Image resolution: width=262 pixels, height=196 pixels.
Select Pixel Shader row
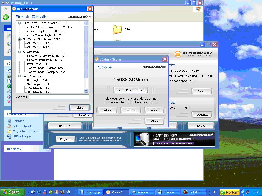[38, 64]
